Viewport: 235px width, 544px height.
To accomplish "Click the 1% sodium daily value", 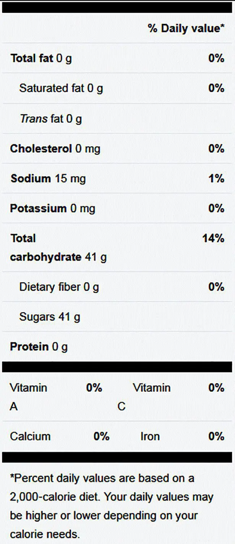I will 216,178.
